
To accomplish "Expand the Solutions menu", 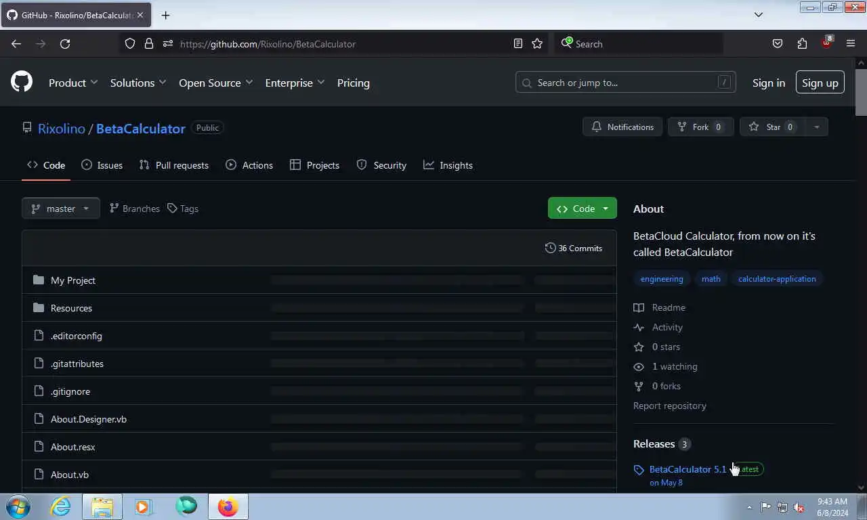I will point(138,83).
